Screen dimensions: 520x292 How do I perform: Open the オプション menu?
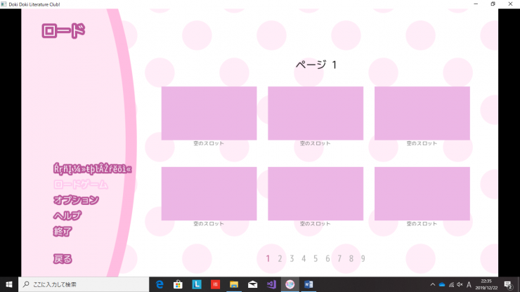pyautogui.click(x=76, y=200)
